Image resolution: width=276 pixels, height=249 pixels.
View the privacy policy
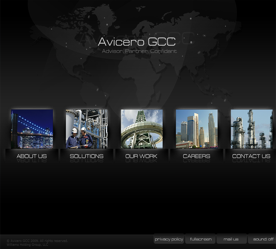click(169, 239)
